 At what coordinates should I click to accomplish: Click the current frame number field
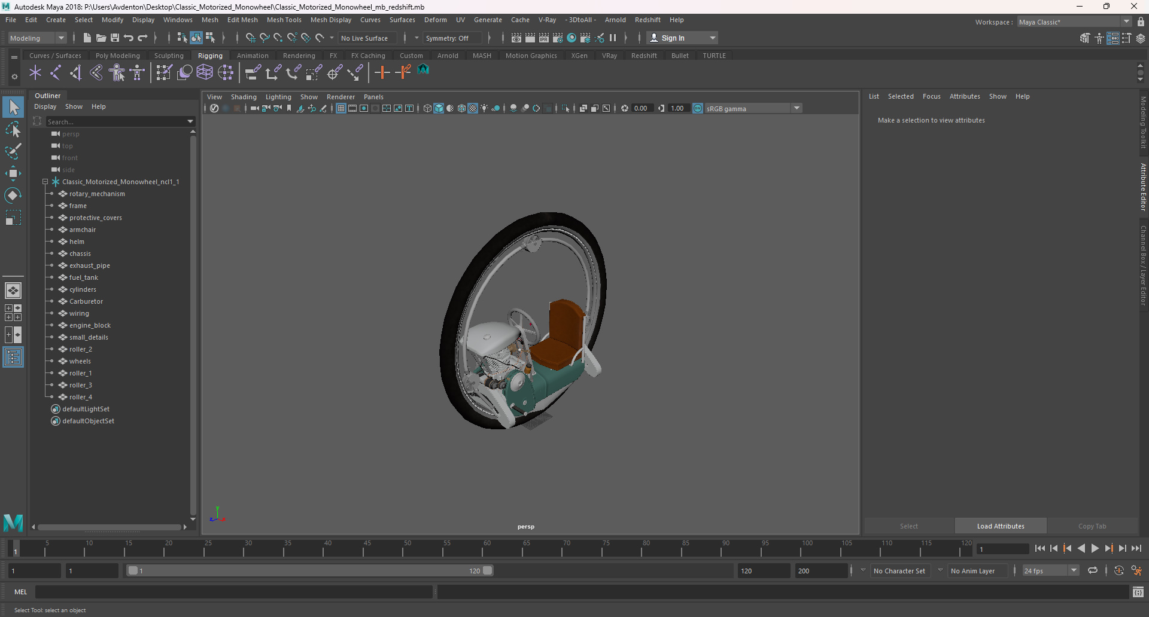pos(1003,549)
